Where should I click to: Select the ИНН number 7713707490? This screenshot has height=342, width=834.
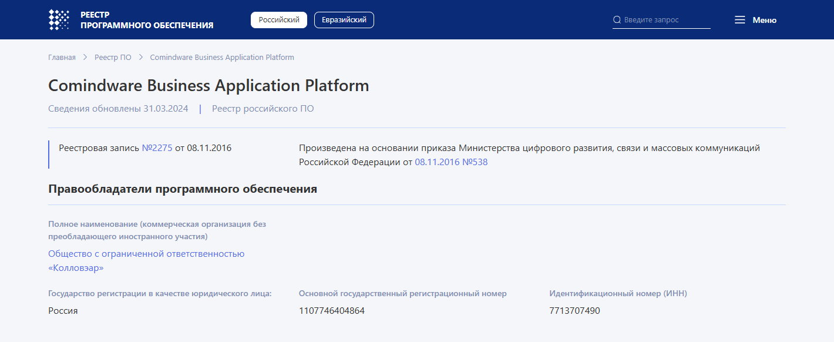(x=574, y=310)
